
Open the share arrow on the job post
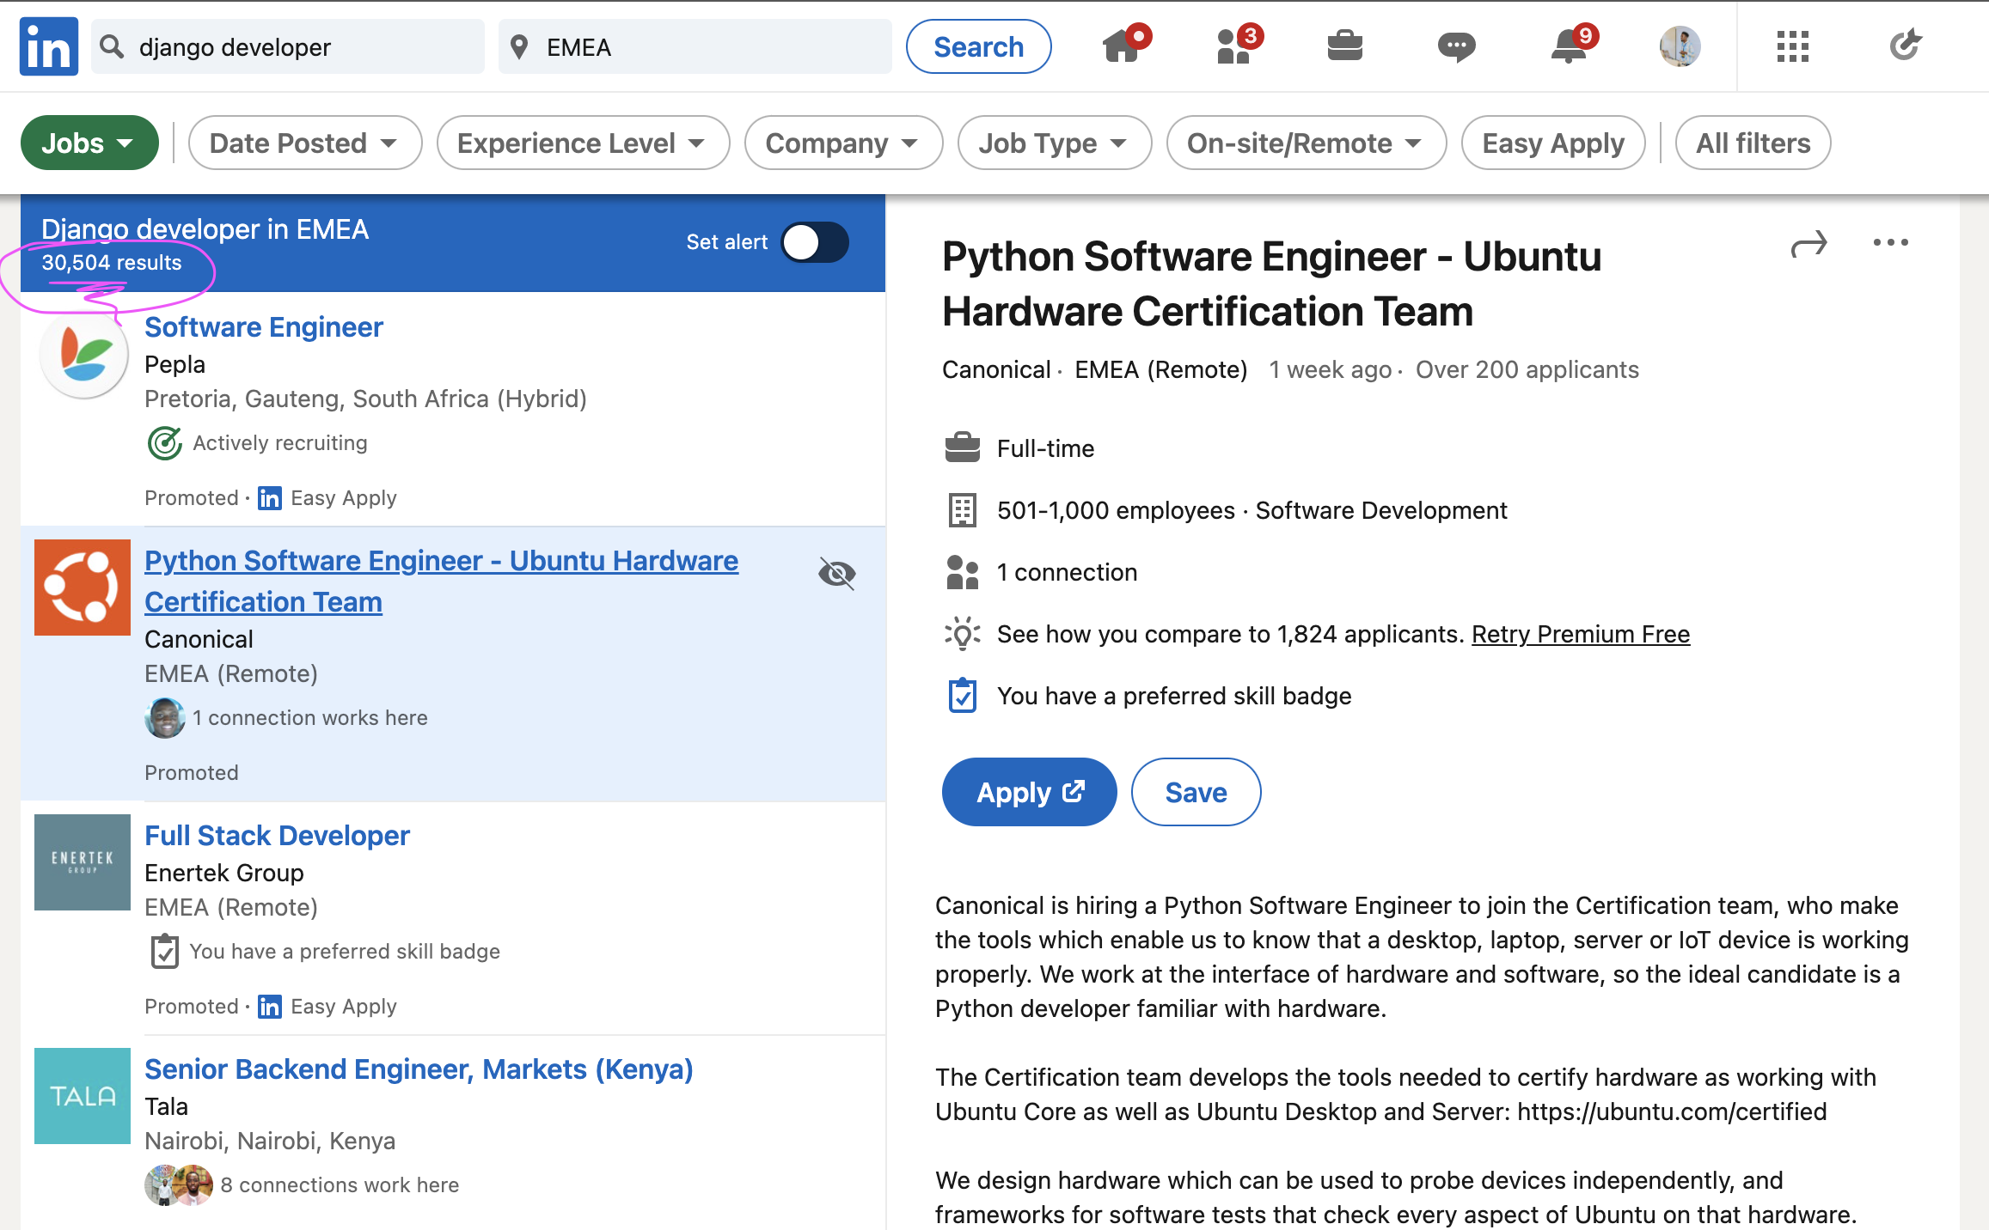[x=1808, y=243]
